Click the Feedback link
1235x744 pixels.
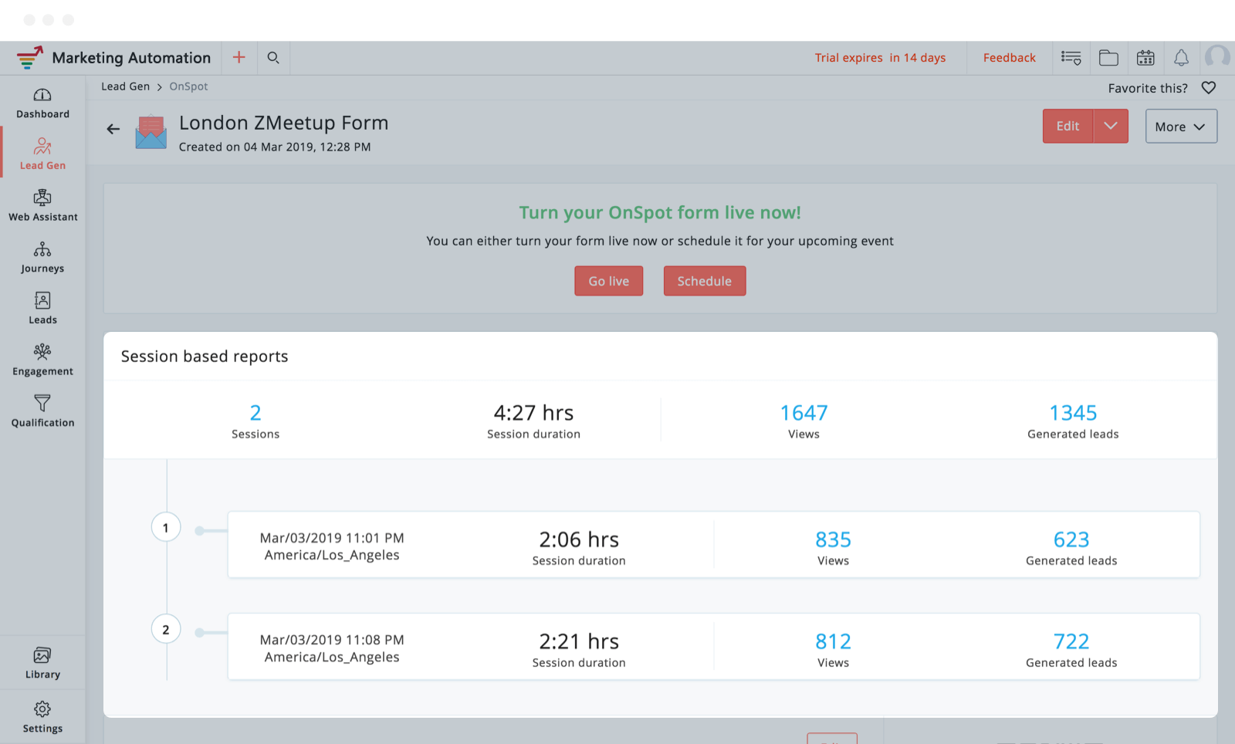click(x=1009, y=58)
